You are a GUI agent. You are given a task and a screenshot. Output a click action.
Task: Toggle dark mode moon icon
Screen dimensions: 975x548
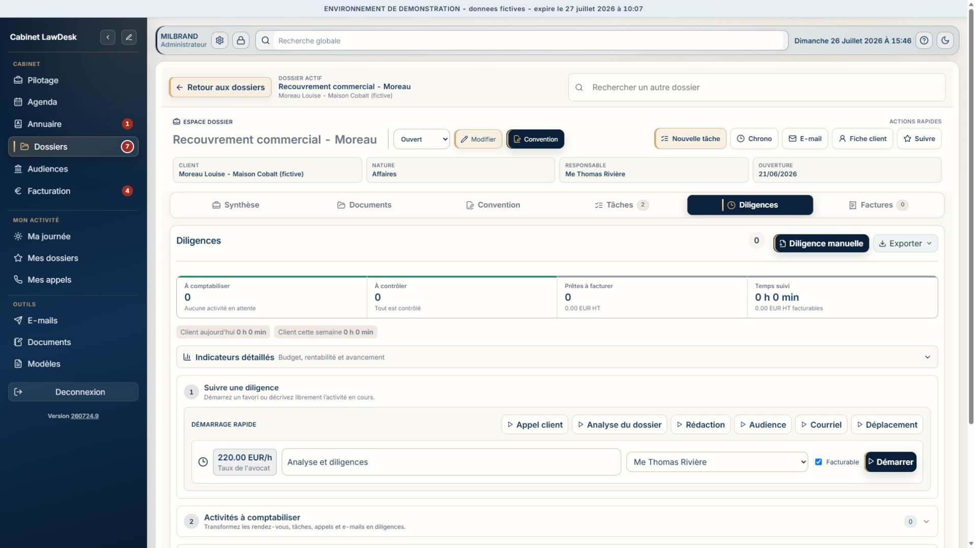(x=945, y=41)
